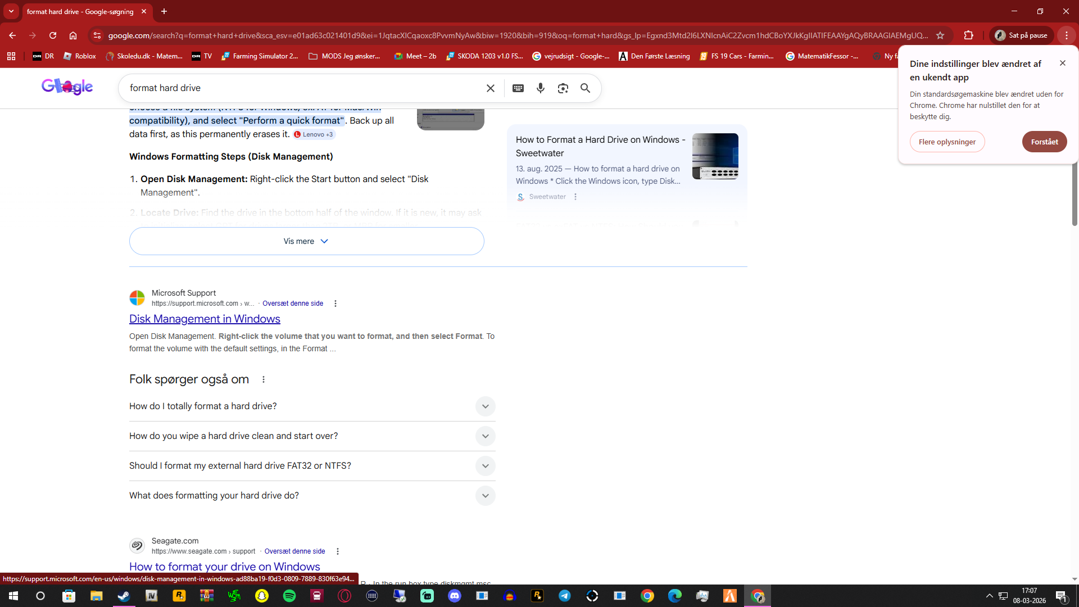Open Disk Management in Windows link
Viewport: 1079px width, 607px height.
[205, 319]
